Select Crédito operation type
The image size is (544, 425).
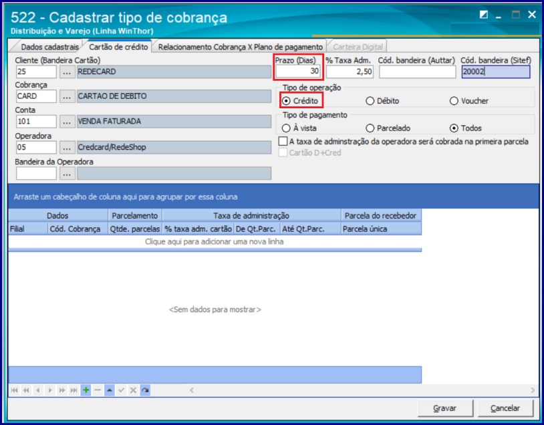pos(301,101)
